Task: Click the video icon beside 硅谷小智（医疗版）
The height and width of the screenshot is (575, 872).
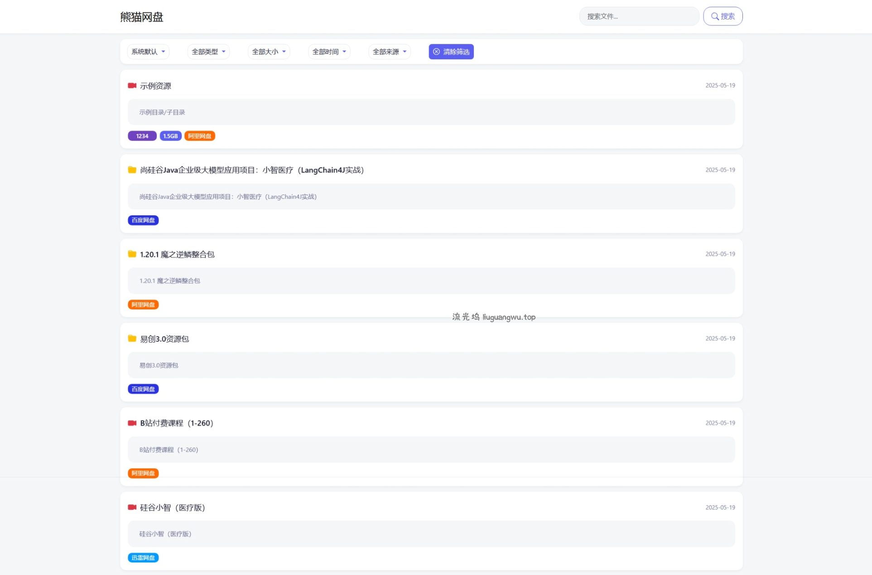Action: click(x=132, y=507)
